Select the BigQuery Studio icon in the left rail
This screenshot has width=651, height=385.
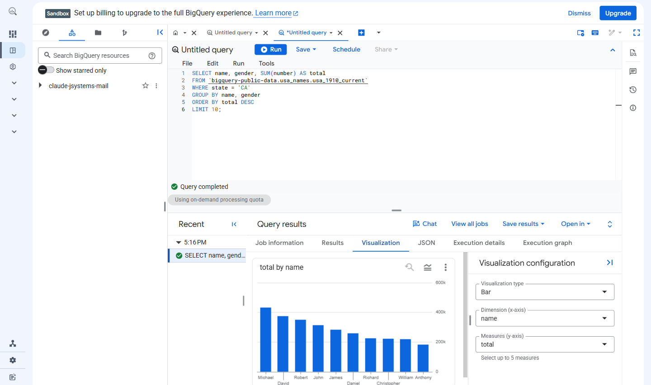pyautogui.click(x=13, y=50)
